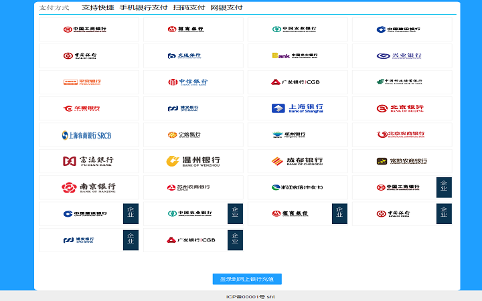This screenshot has width=482, height=301.
Task: Choose 华夏银行 option
Action: [89, 108]
